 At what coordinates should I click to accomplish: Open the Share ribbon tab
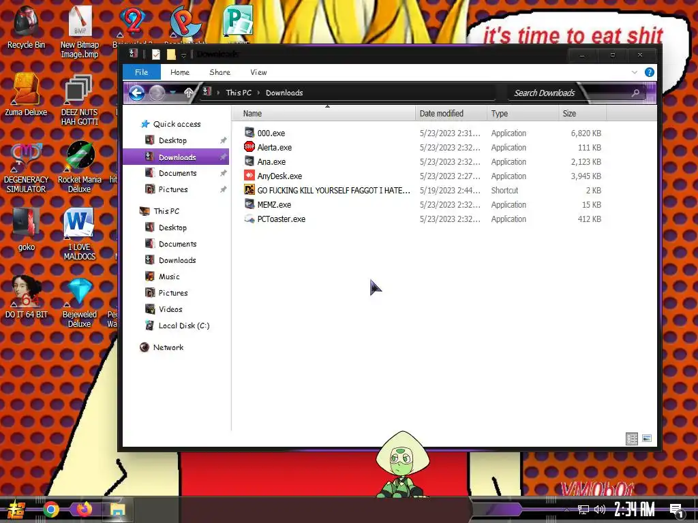pyautogui.click(x=220, y=72)
